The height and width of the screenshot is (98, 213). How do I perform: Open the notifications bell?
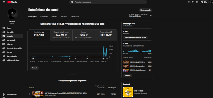[x=197, y=2]
